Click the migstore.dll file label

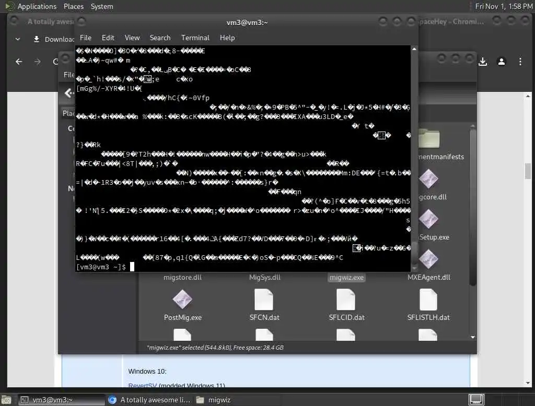pyautogui.click(x=182, y=278)
